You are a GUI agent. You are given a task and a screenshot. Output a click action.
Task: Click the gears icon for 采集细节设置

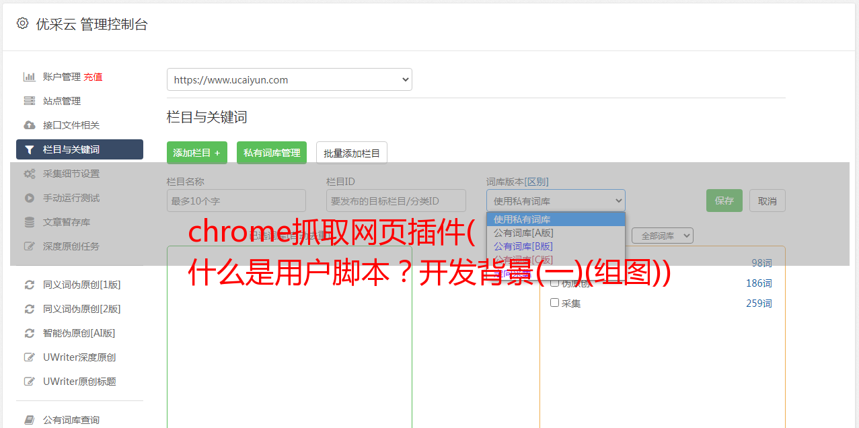coord(30,174)
